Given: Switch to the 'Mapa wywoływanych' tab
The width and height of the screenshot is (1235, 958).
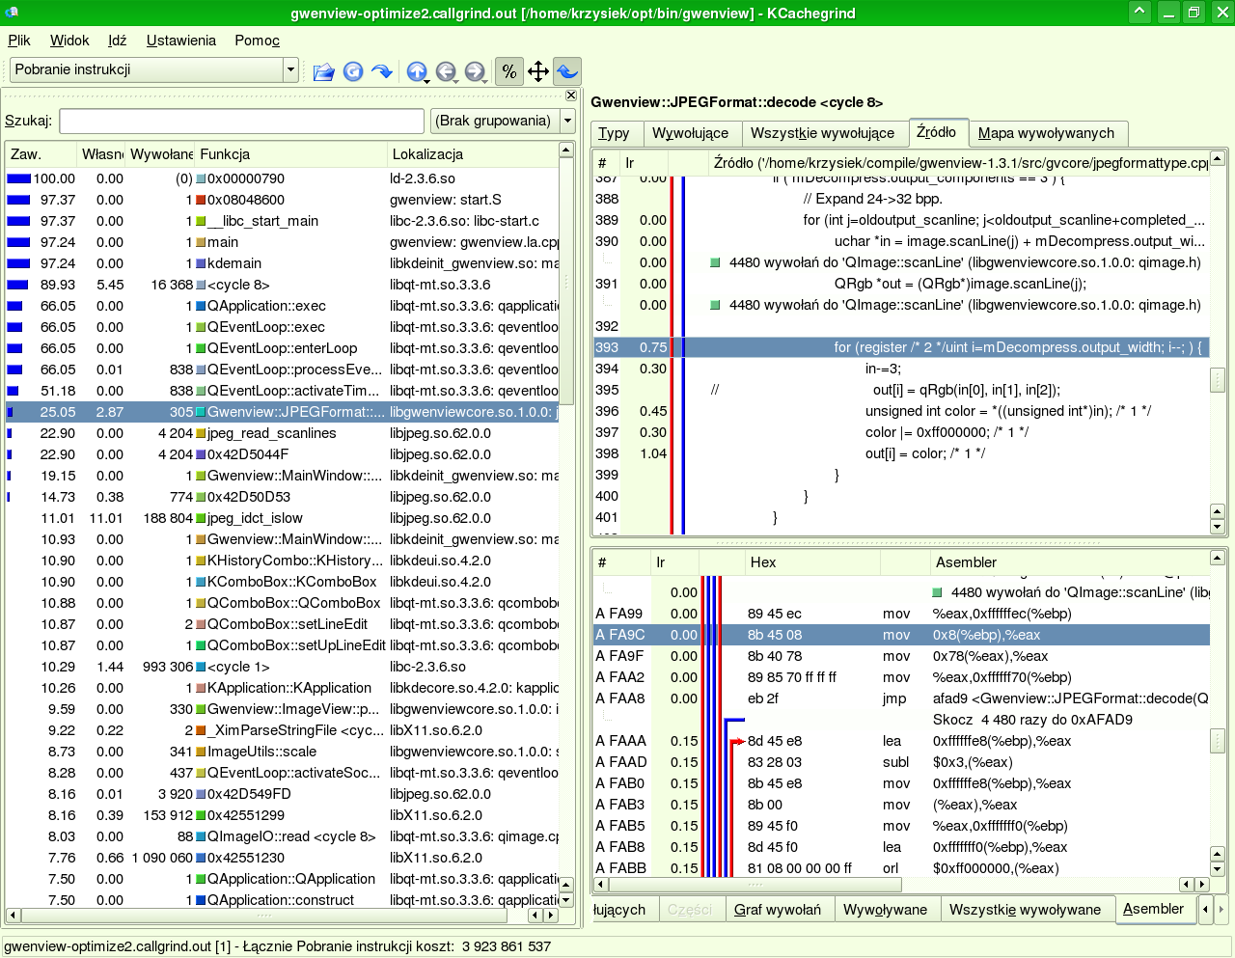Looking at the screenshot, I should coord(1046,133).
